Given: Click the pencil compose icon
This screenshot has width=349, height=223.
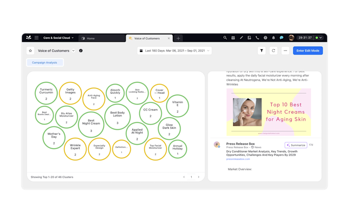Looking at the screenshot, I should tap(241, 38).
